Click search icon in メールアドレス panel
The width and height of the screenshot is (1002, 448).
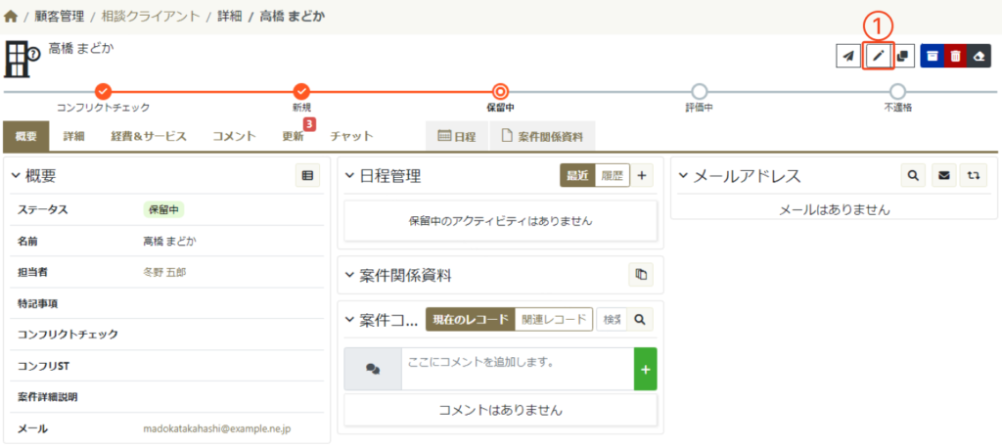913,176
